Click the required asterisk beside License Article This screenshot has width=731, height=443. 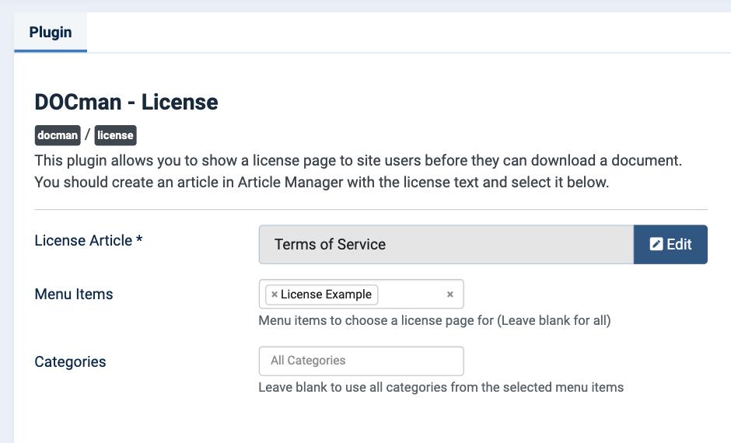[139, 239]
